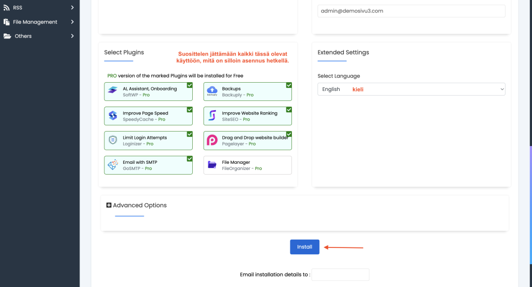Screen dimensions: 532x287
Task: Click the SpeedyCache plugin icon
Action: click(x=113, y=116)
